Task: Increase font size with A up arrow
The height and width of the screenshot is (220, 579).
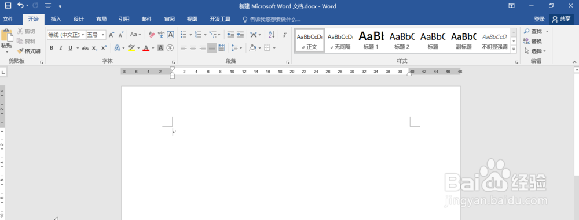Action: pos(111,35)
